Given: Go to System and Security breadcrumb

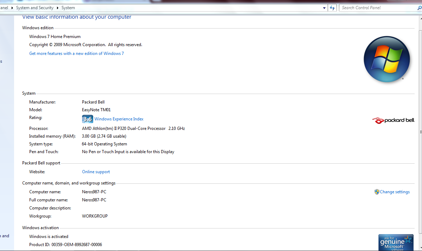Looking at the screenshot, I should click(x=35, y=8).
